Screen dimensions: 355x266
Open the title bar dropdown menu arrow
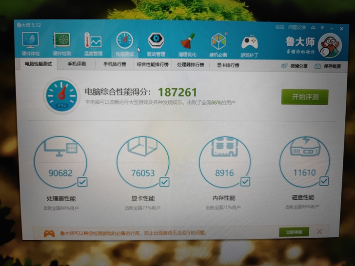(322, 28)
